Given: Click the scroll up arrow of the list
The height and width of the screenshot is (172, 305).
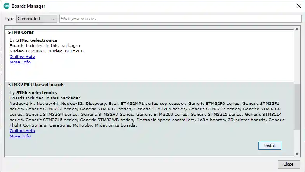Looking at the screenshot, I should 297,30.
